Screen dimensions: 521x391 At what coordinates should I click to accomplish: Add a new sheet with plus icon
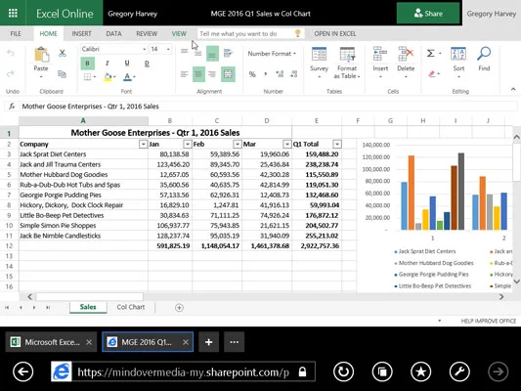[x=179, y=308]
